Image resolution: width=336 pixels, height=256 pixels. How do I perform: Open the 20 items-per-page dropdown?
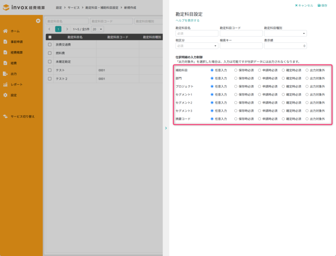click(97, 29)
